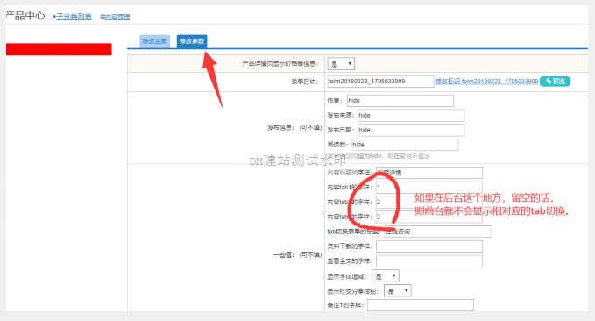Click the 阅读数 input field
The image size is (595, 321).
click(x=405, y=145)
